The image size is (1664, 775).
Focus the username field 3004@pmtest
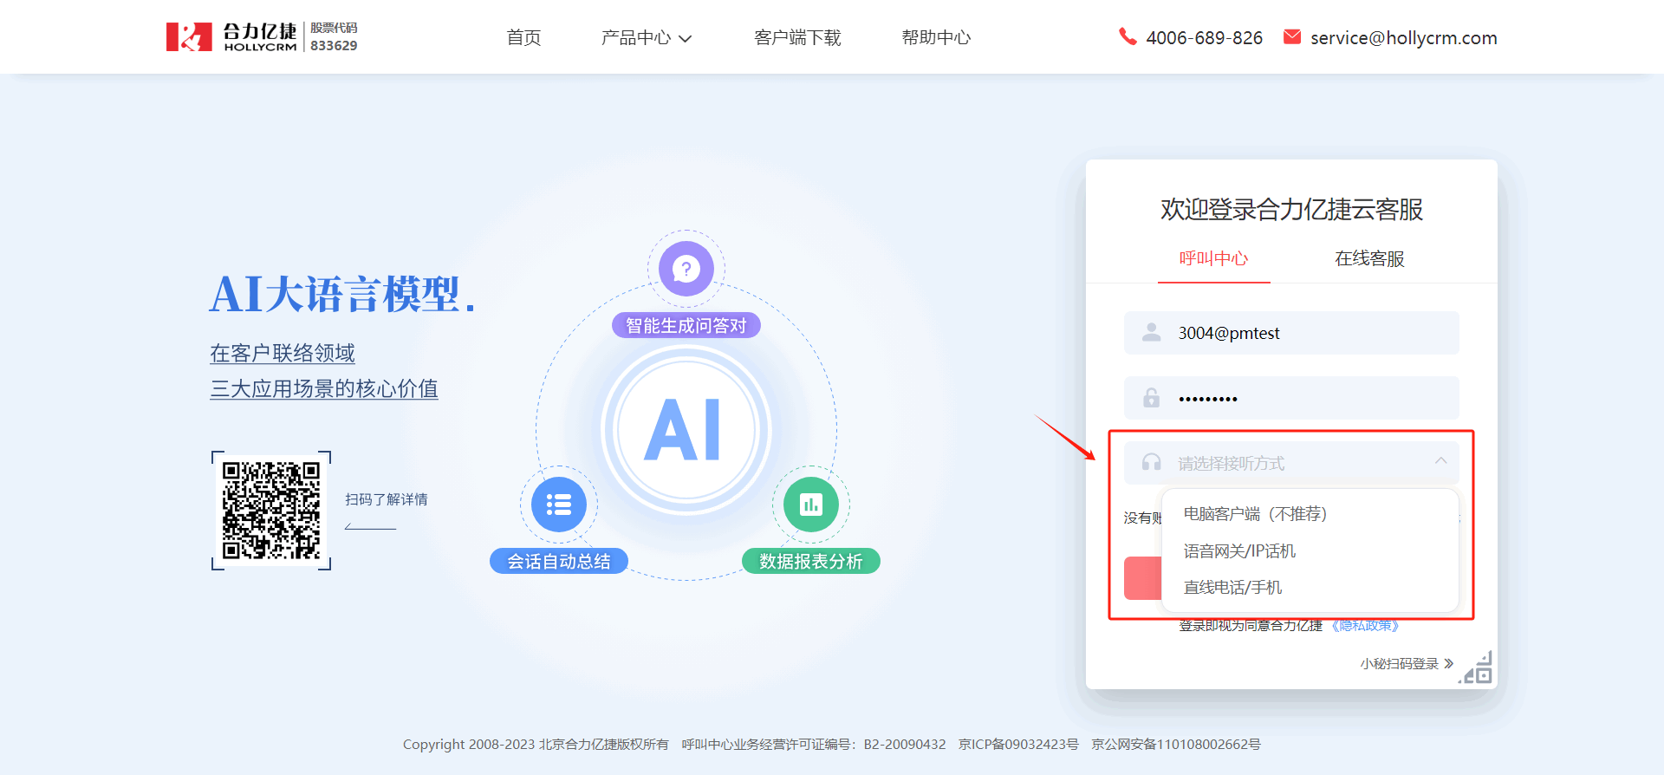[1291, 333]
